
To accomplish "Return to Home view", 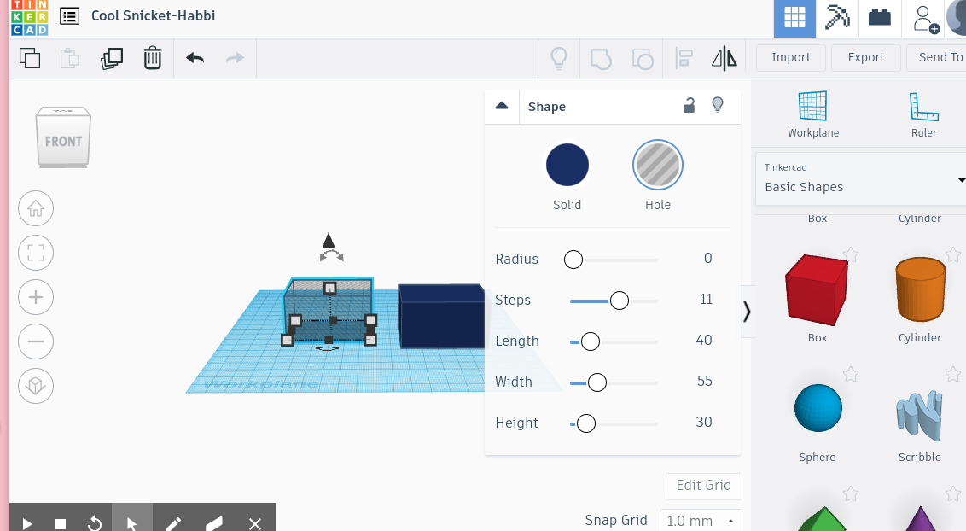I will click(36, 208).
